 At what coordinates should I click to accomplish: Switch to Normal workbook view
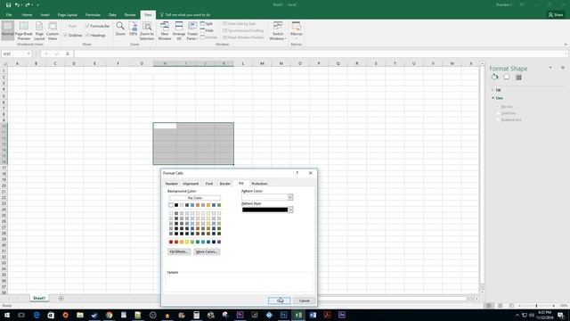click(8, 30)
